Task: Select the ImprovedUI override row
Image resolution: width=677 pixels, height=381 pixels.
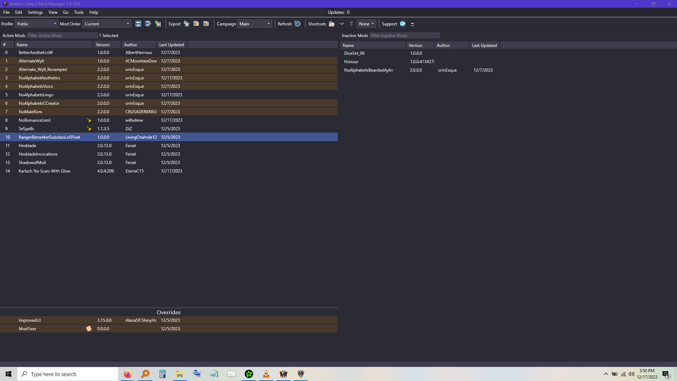Action: [x=169, y=320]
